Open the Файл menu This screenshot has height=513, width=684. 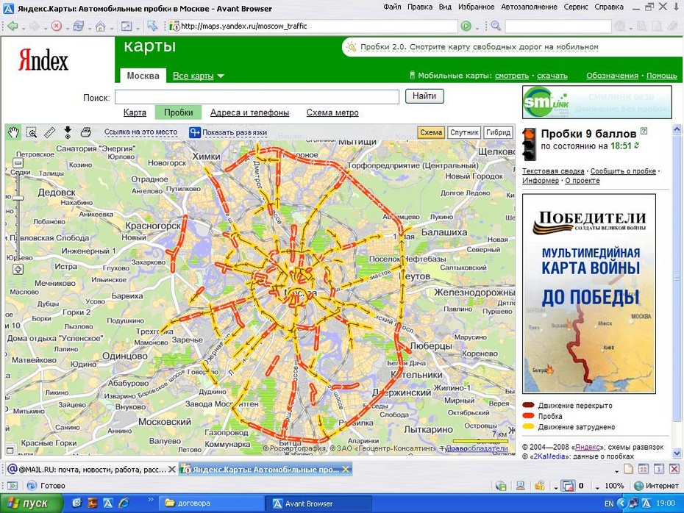pyautogui.click(x=392, y=7)
